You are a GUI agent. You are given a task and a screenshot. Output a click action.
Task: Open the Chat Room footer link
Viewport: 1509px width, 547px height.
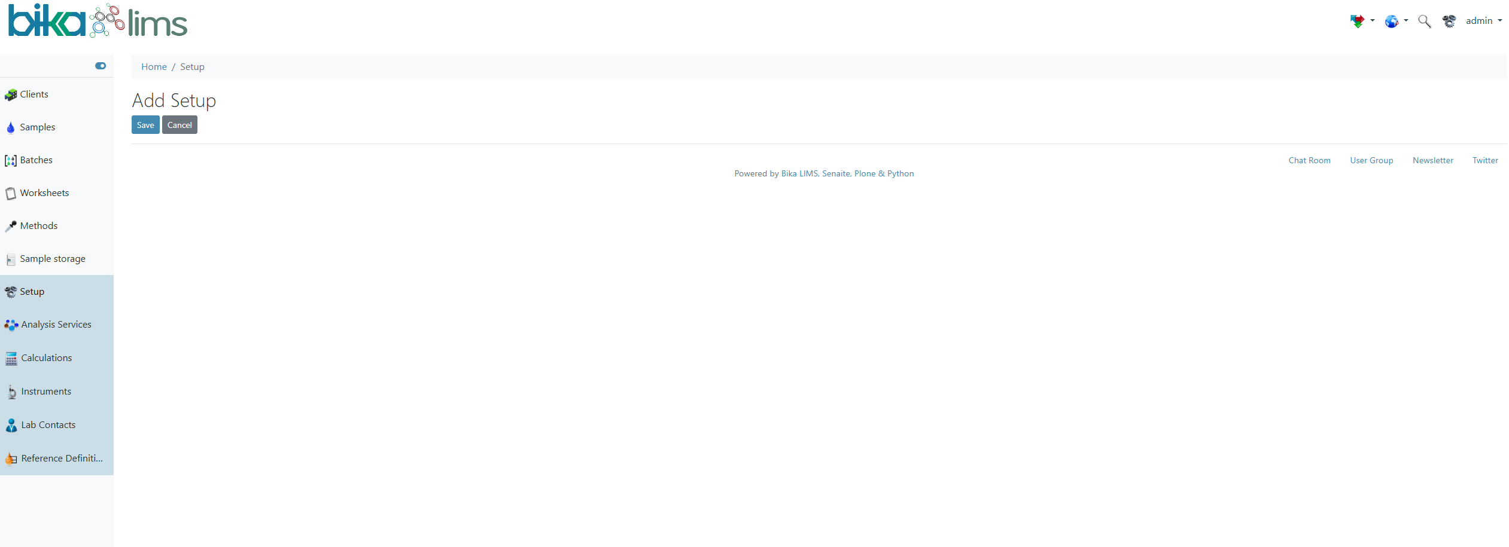(1309, 160)
